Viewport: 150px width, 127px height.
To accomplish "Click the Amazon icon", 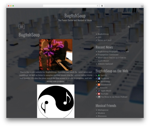I will click(x=99, y=88).
